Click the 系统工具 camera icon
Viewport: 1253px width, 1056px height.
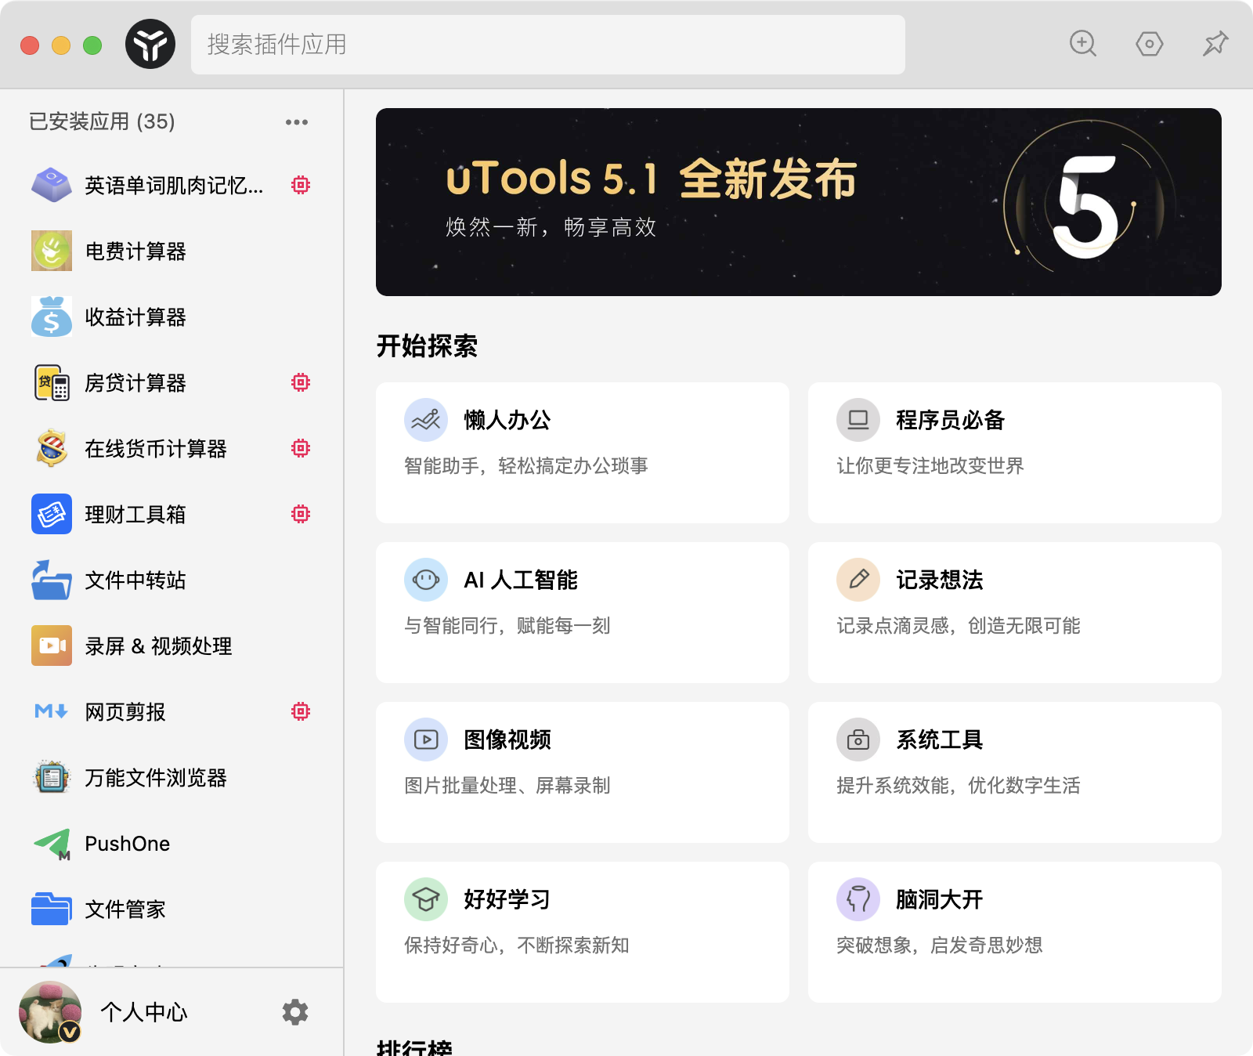[x=858, y=740]
